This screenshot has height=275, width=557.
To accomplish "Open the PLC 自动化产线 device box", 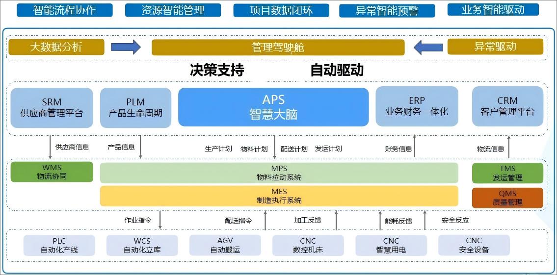I will 59,245.
